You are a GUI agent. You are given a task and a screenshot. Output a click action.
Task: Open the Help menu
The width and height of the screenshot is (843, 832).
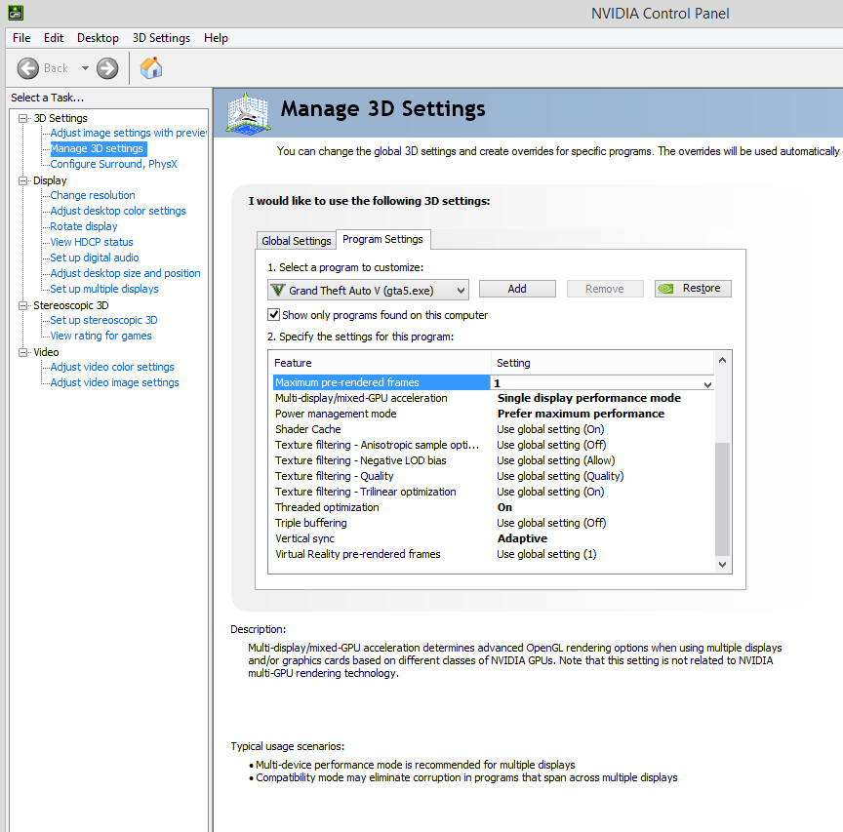click(216, 38)
